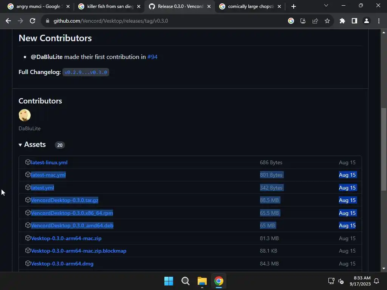Image resolution: width=387 pixels, height=290 pixels.
Task: Download VencordDesktop-0.3.0.tar.gz
Action: pyautogui.click(x=65, y=200)
